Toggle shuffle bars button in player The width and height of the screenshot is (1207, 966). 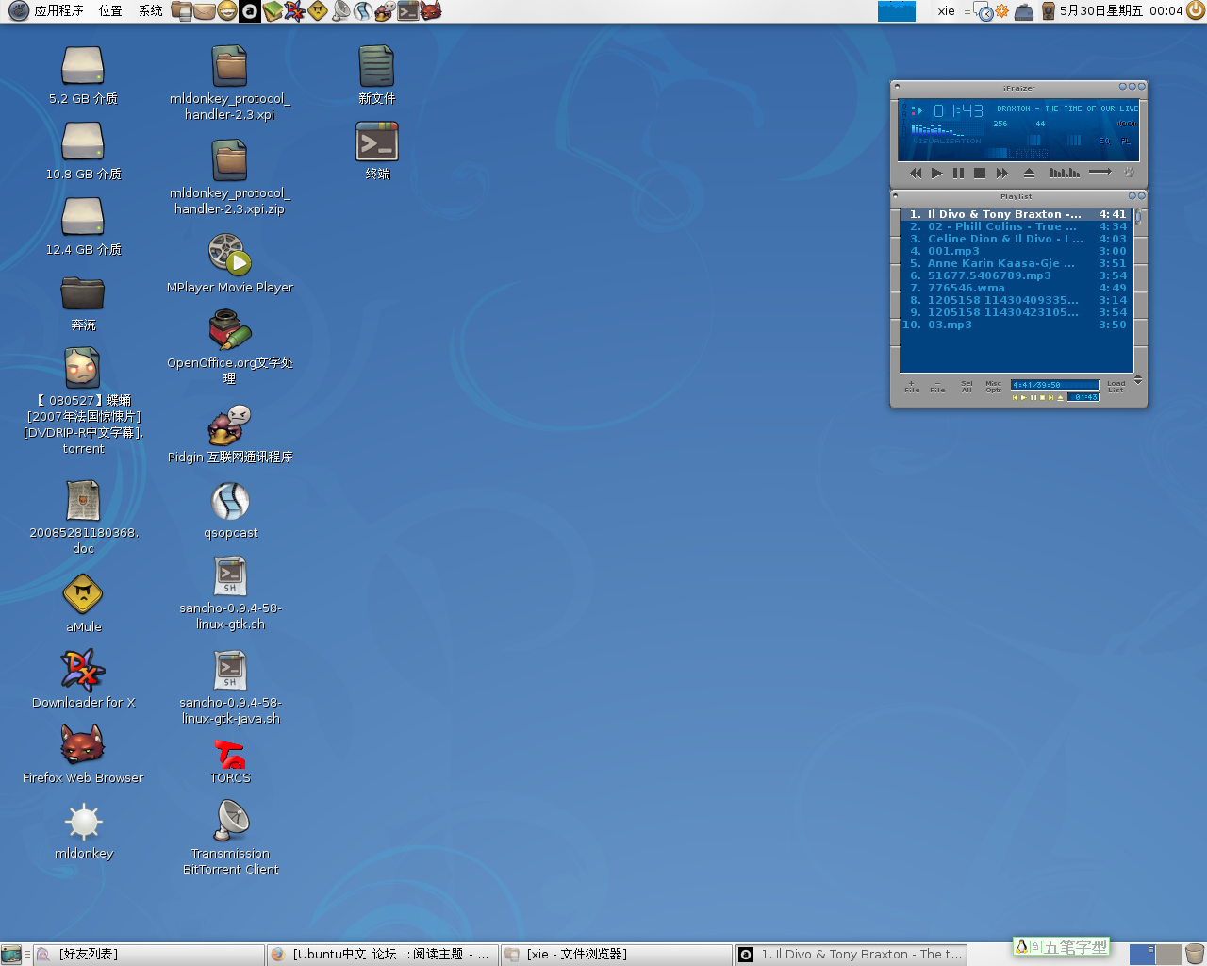point(1065,173)
